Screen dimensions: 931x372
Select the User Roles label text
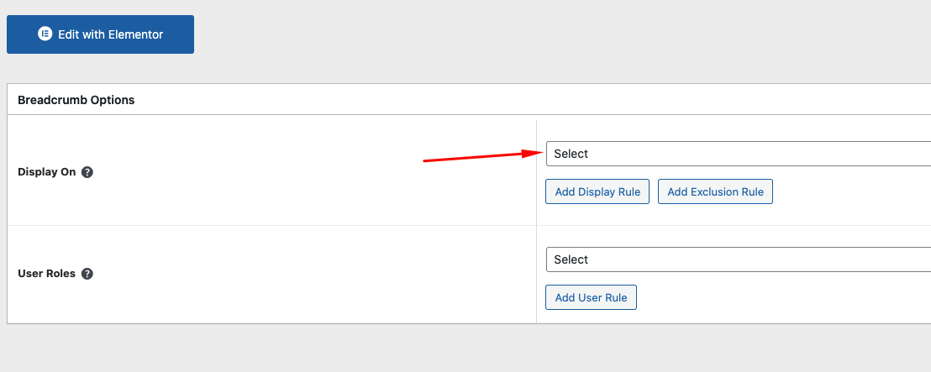(x=47, y=274)
